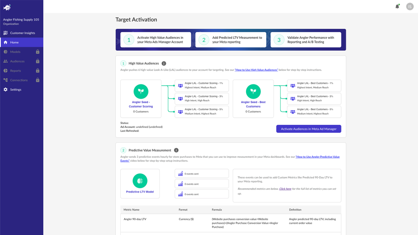Click the info icon beside High Value Audiences

click(163, 63)
